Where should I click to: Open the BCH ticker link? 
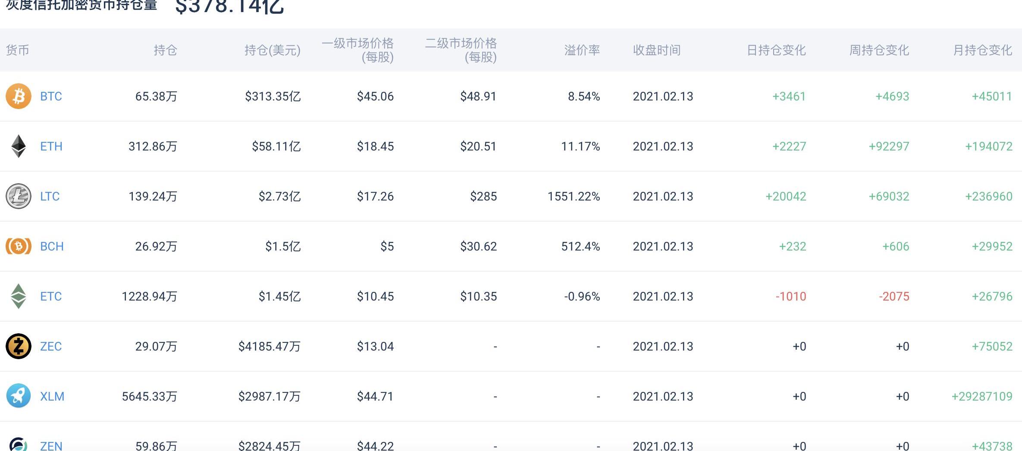point(52,246)
